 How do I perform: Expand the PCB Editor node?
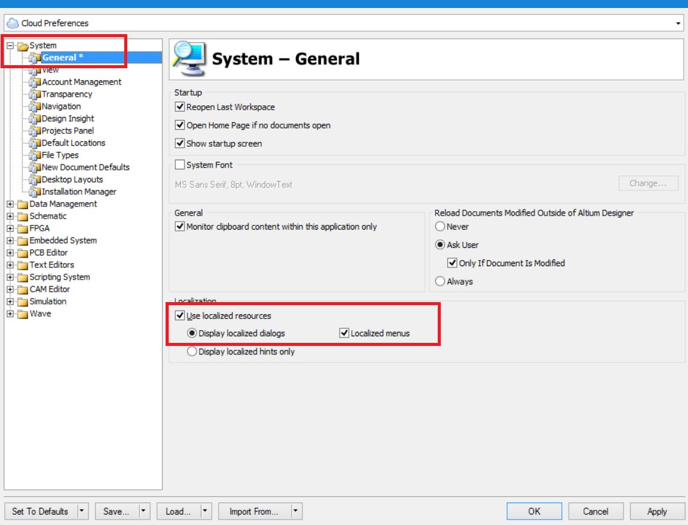(10, 253)
